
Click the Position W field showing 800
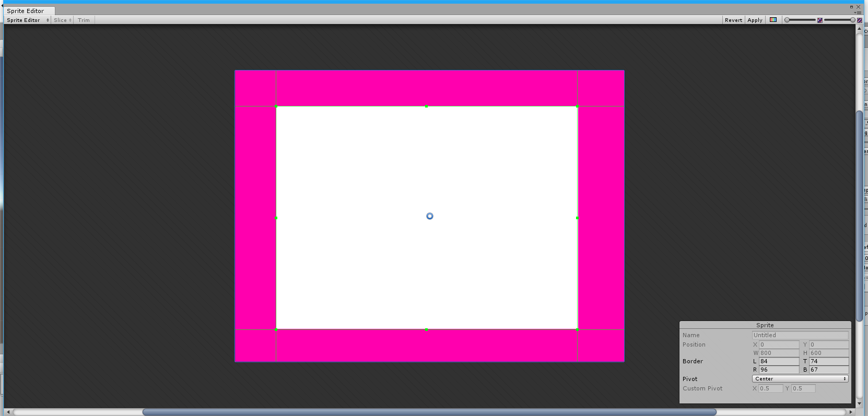click(x=779, y=353)
